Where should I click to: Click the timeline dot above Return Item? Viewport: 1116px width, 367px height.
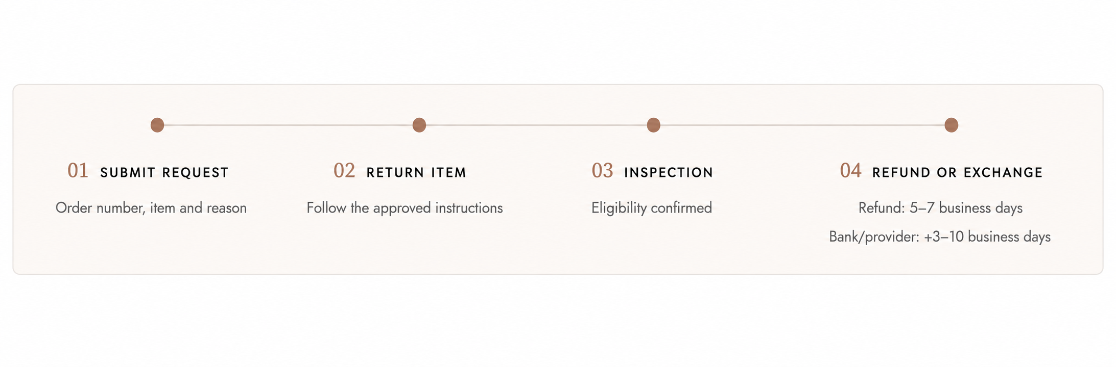pos(419,125)
